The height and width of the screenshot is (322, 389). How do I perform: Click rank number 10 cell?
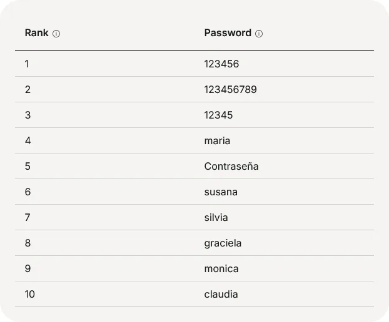point(30,294)
